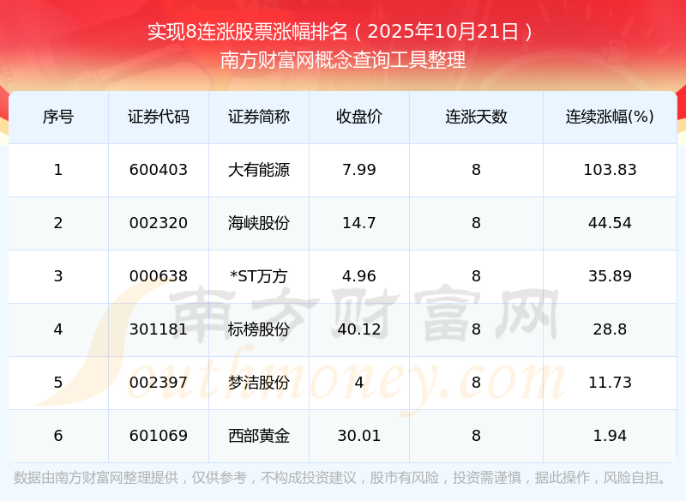
Task: Click the 1.94 gain percentage cell
Action: point(610,436)
